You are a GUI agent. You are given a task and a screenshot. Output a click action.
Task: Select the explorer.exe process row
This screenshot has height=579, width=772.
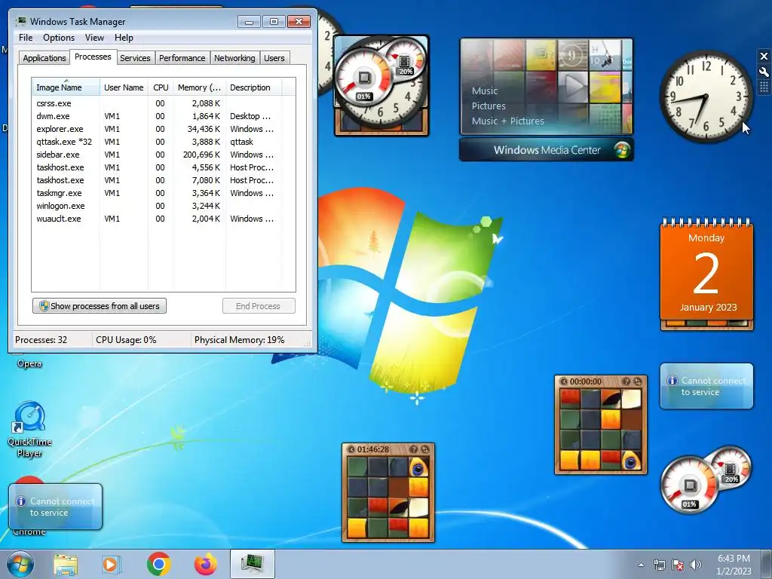pos(157,129)
